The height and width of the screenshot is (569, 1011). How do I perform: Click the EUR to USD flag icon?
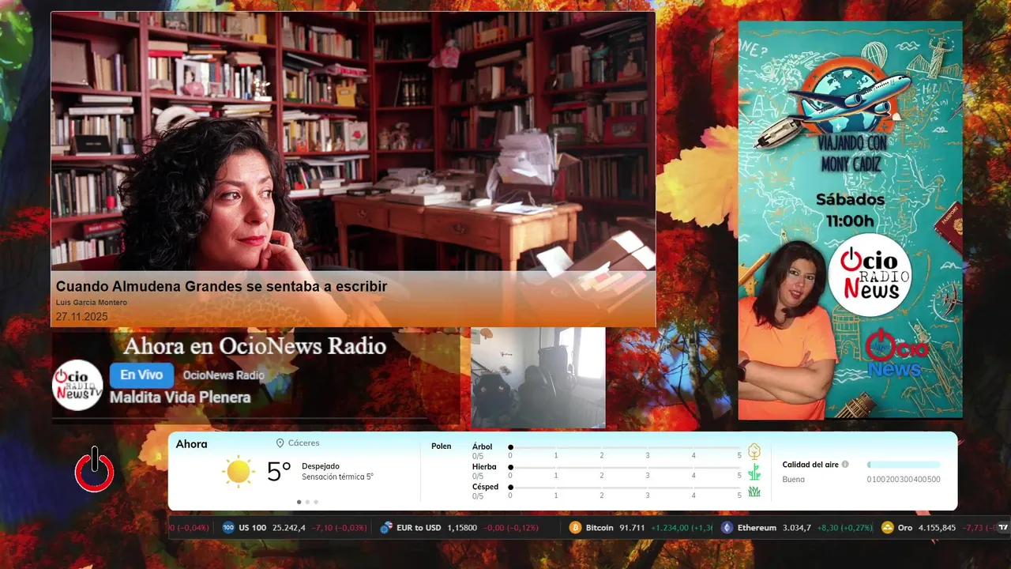click(x=386, y=527)
